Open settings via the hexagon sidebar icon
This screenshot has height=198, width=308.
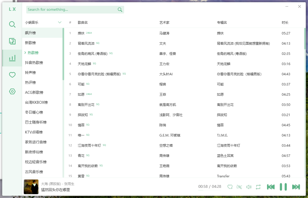pos(12,92)
